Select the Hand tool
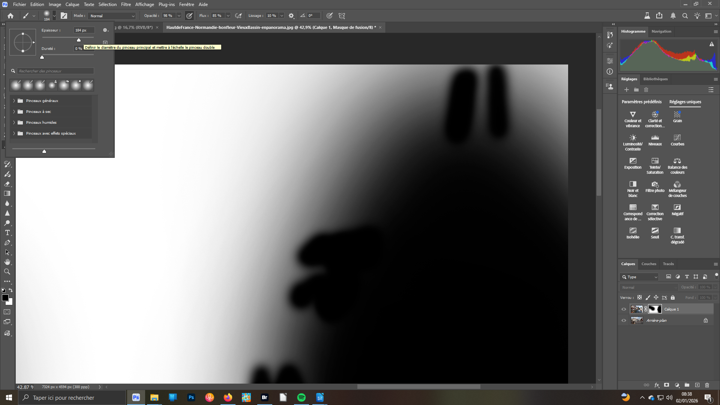Screen dimensions: 720x405 tap(7, 262)
